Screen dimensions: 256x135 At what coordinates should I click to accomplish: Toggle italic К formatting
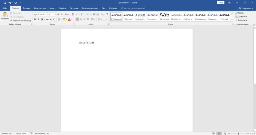click(39, 19)
